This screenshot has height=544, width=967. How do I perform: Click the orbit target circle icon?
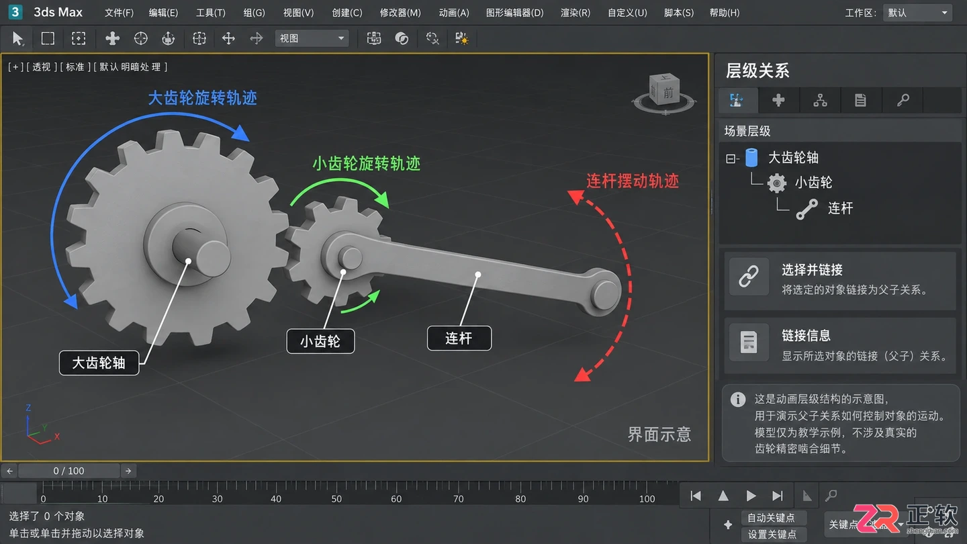pos(140,38)
